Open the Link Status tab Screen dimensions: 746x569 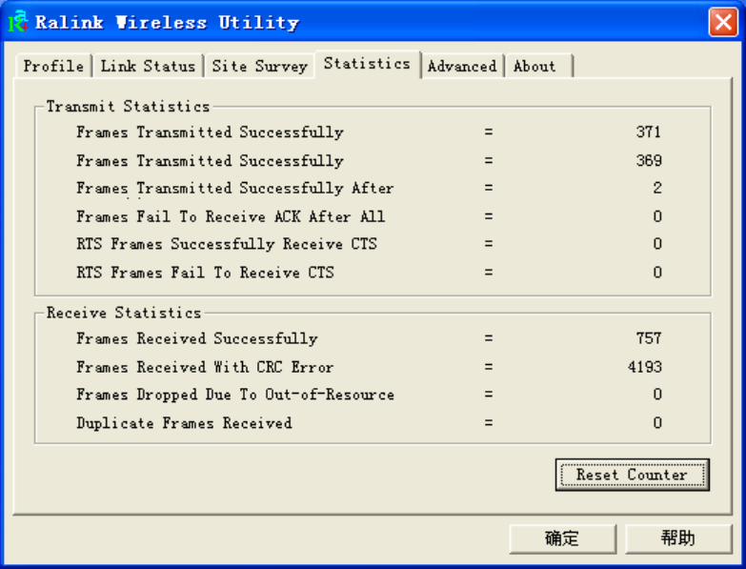[148, 66]
